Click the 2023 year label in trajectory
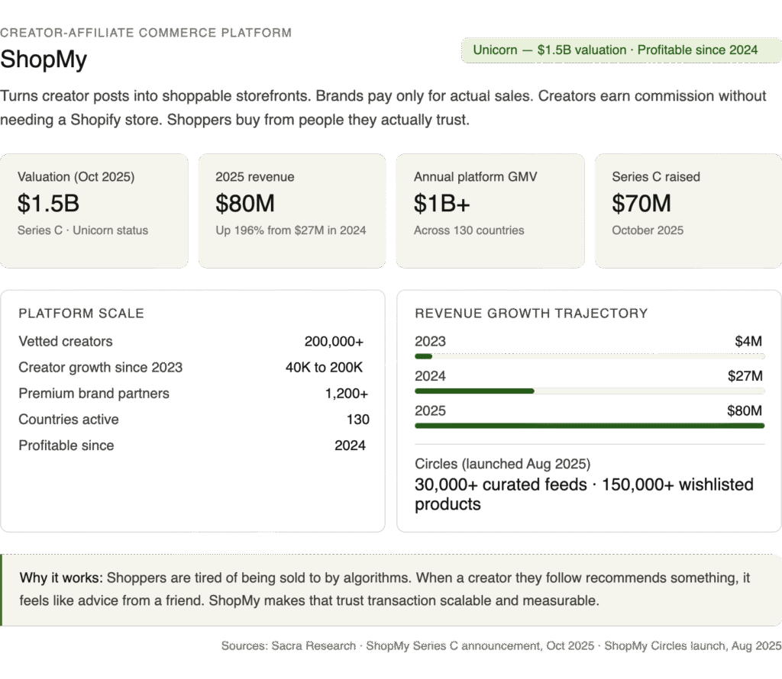This screenshot has height=679, width=782. [431, 341]
